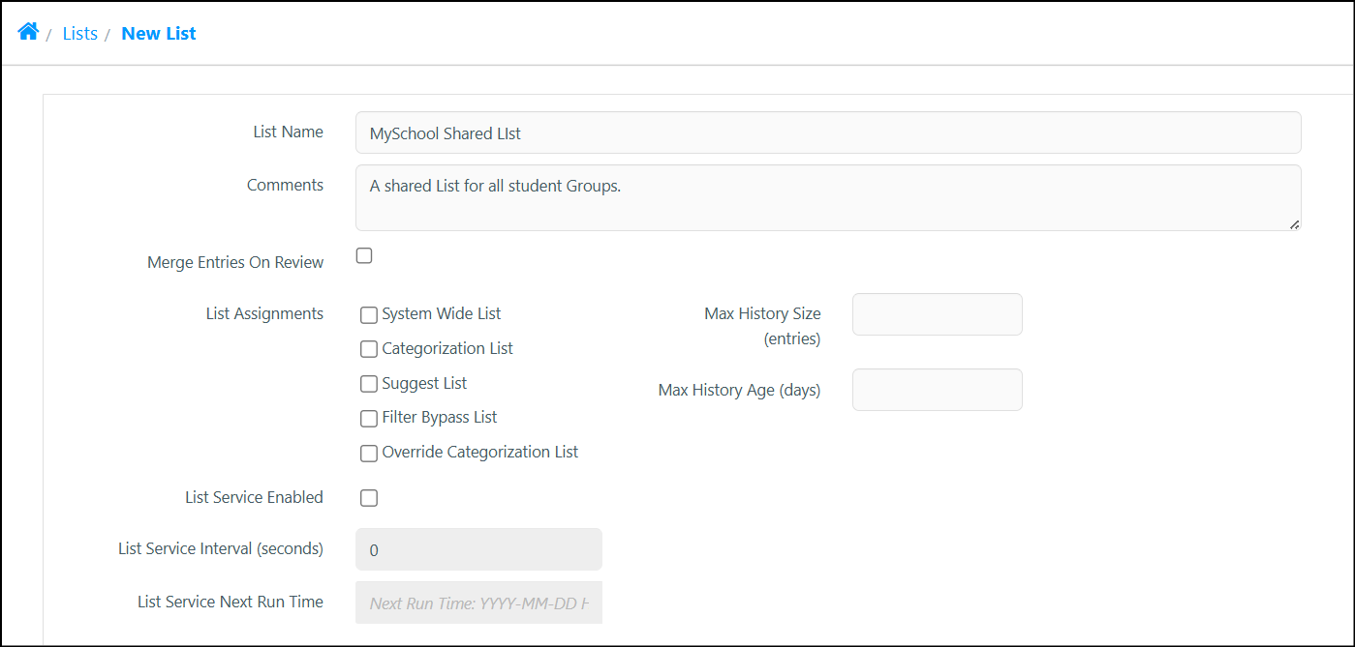
Task: Click the List Service Interval seconds field
Action: coord(478,549)
